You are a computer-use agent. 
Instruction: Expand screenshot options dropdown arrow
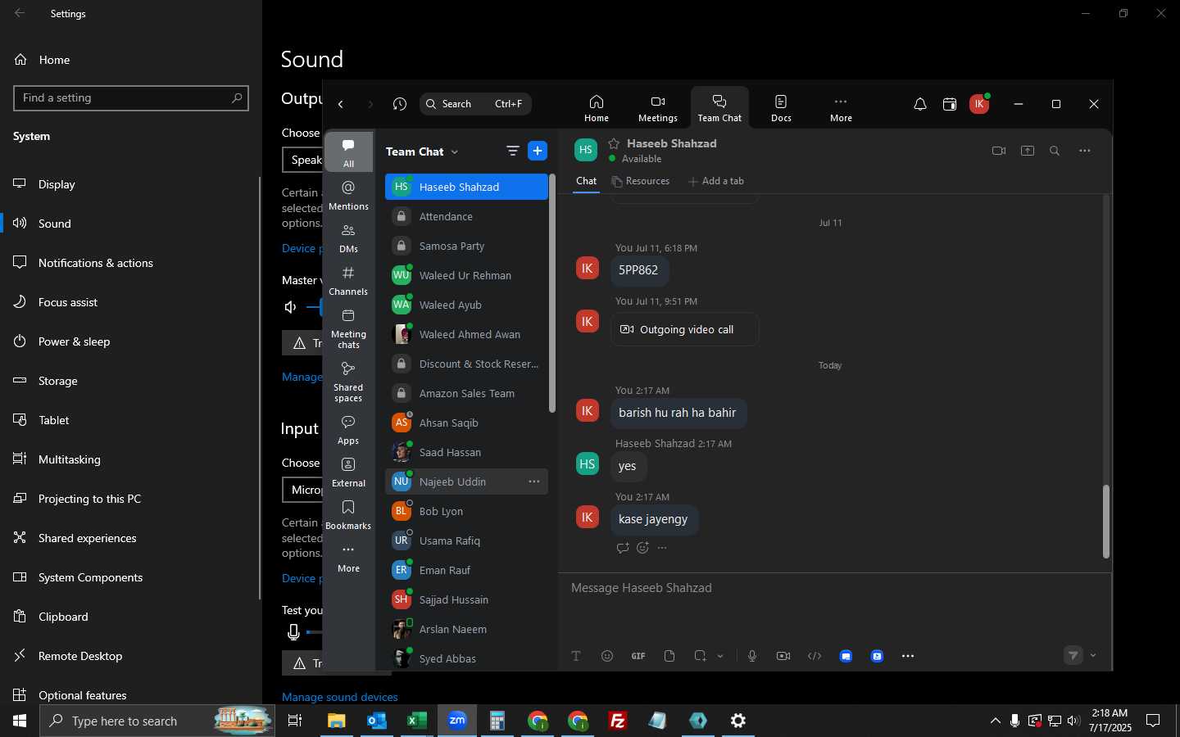[720, 656]
